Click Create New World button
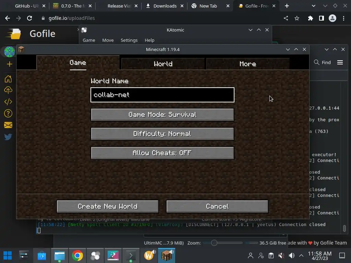Screen dimensions: 351x263 108,206
